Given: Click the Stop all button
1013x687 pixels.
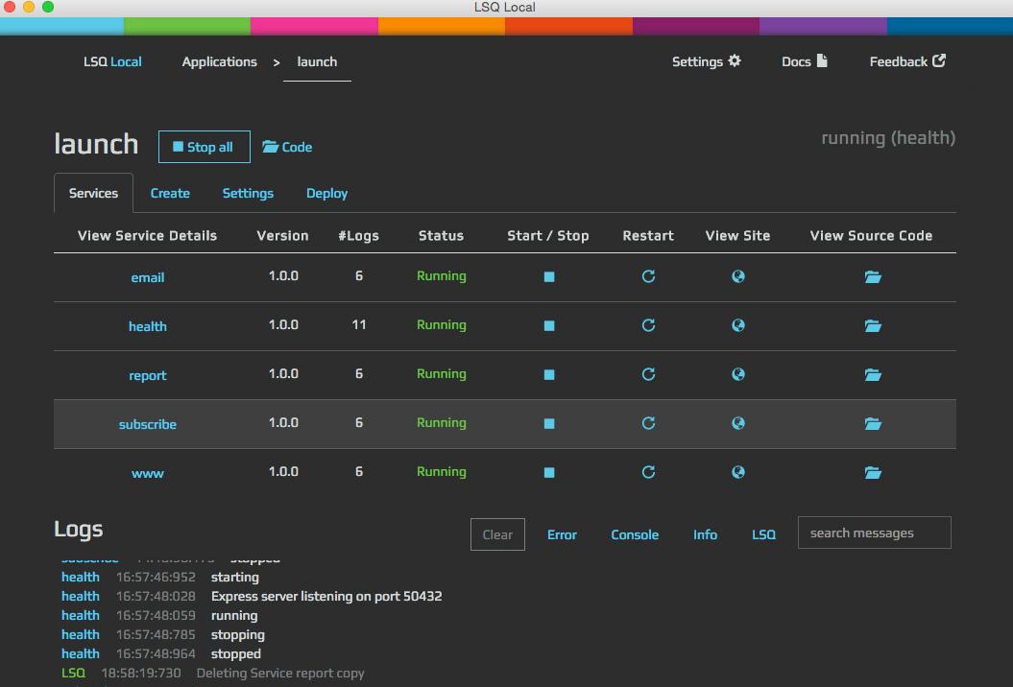Looking at the screenshot, I should click(x=205, y=147).
